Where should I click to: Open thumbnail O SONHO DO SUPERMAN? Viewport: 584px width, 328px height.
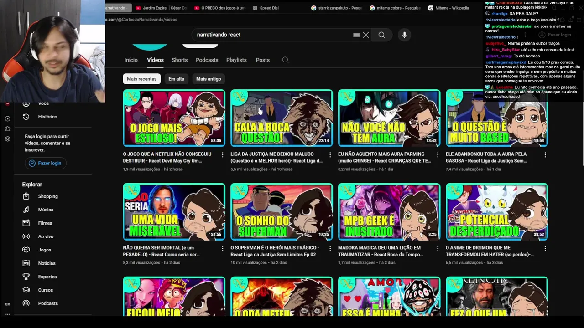click(x=282, y=212)
